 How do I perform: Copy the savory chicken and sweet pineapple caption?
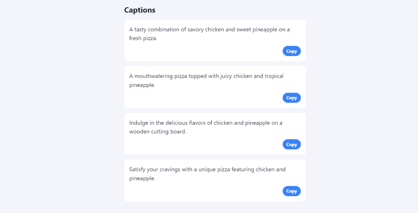pos(291,51)
